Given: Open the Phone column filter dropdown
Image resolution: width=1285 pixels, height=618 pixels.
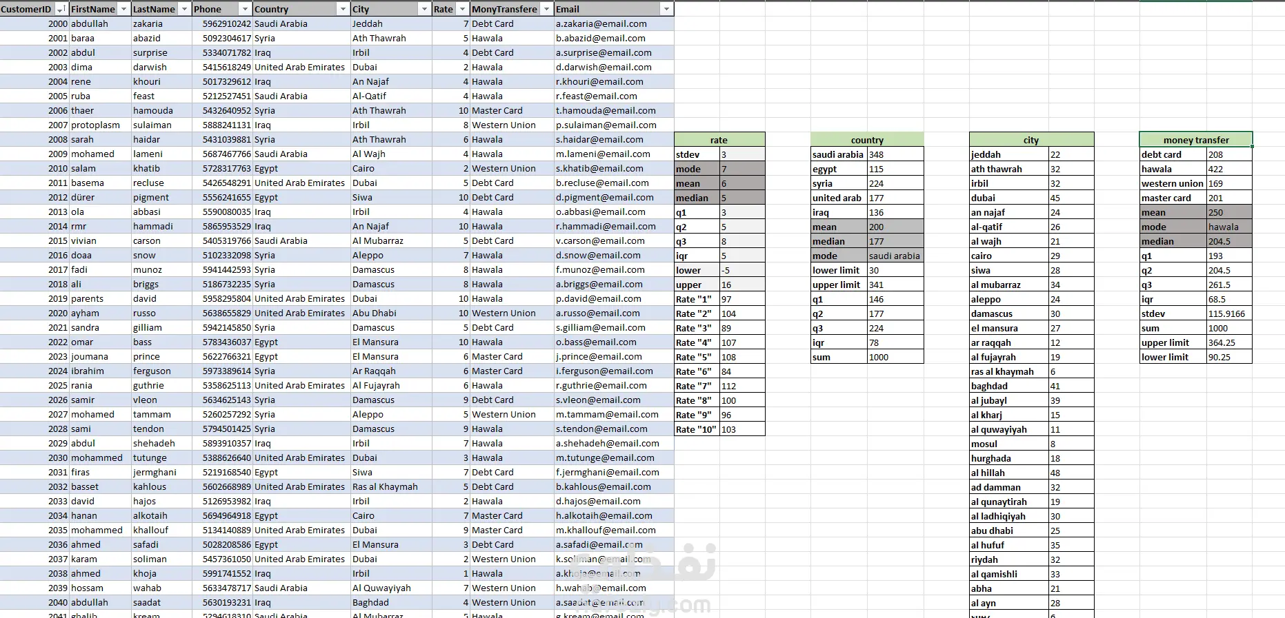Looking at the screenshot, I should point(245,9).
